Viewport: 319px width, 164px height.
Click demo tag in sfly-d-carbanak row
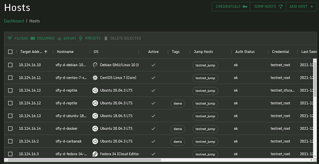(x=178, y=142)
